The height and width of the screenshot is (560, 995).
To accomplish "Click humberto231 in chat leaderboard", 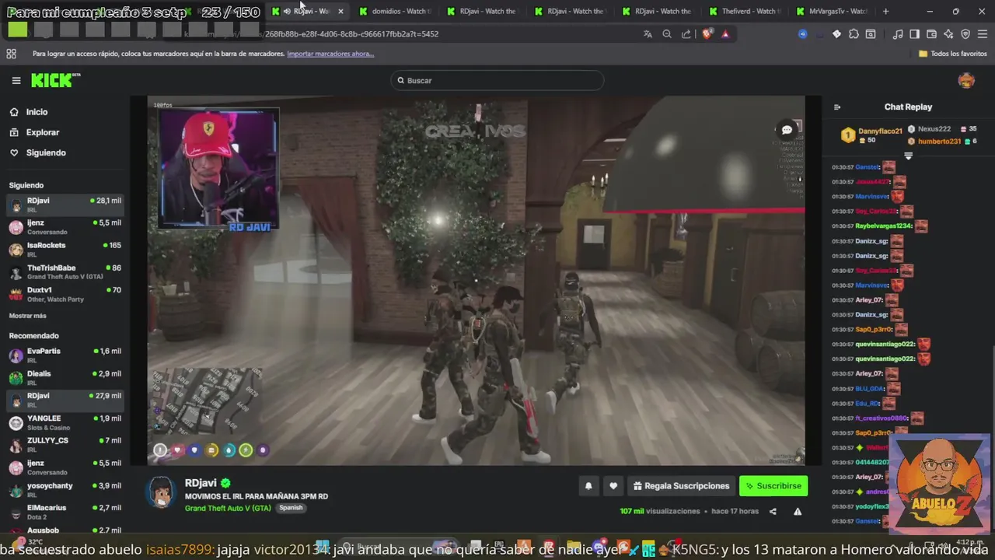I will click(x=939, y=142).
